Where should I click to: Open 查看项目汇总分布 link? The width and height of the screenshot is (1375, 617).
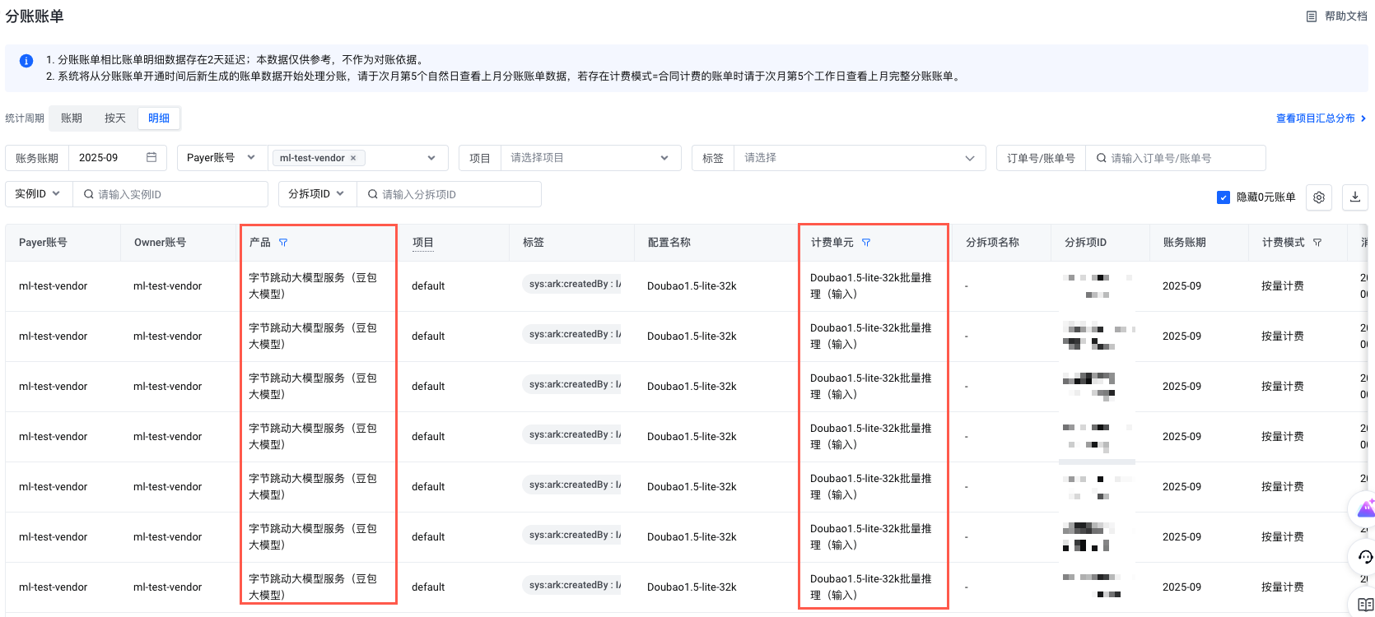click(1320, 118)
